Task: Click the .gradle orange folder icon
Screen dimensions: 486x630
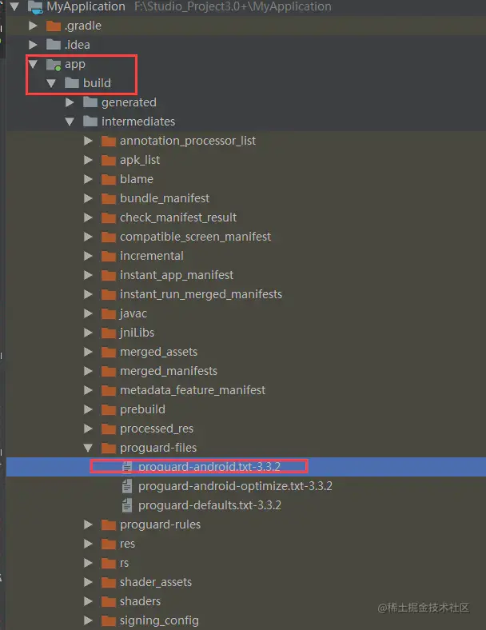Action: tap(54, 26)
